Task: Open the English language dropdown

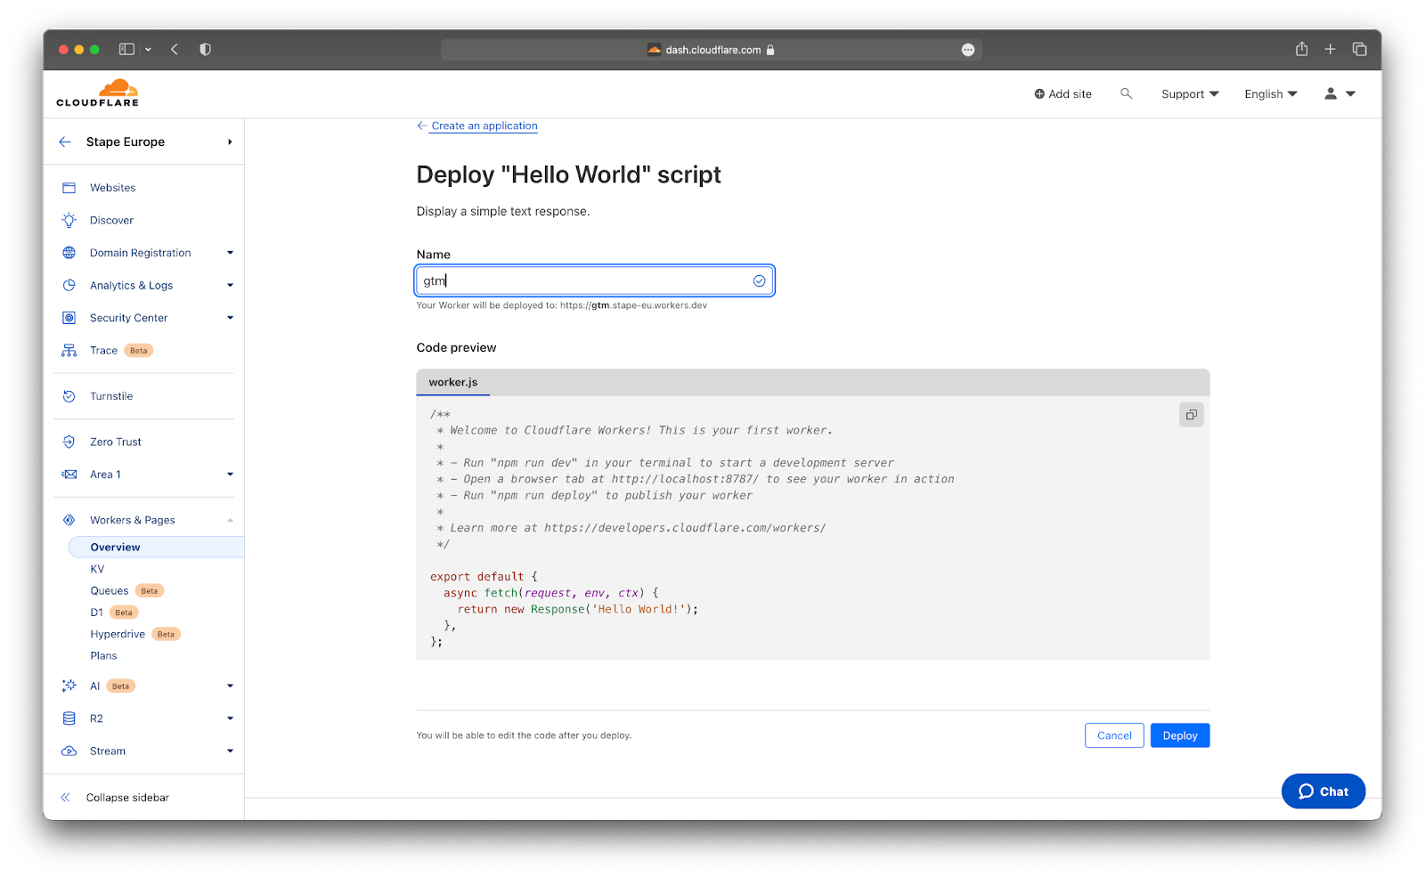Action: click(1271, 93)
